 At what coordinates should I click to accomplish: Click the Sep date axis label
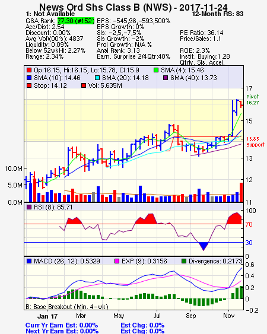[x=190, y=316]
